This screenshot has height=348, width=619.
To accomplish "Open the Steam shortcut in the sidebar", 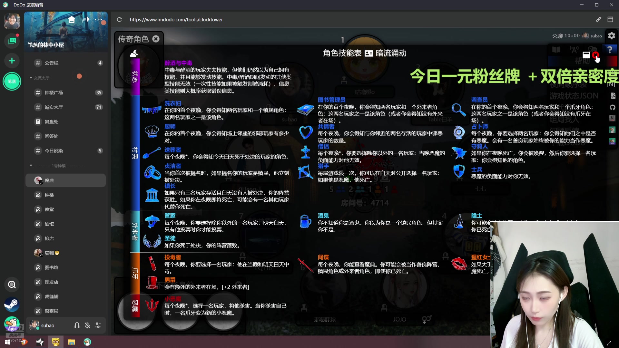I will (12, 304).
